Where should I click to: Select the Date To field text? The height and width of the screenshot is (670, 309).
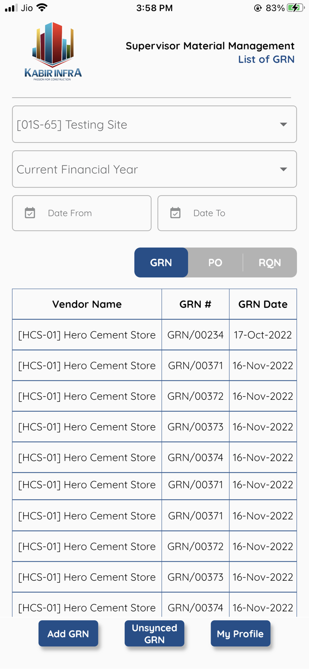click(209, 213)
